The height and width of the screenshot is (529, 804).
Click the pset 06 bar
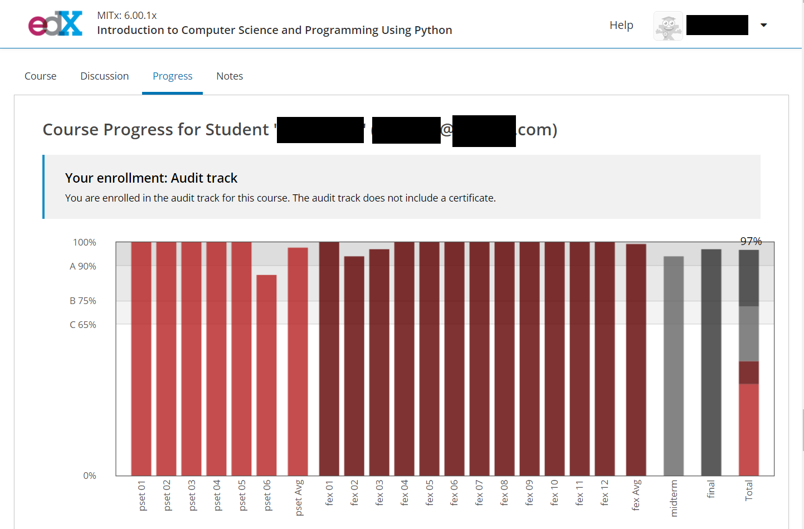click(x=266, y=375)
